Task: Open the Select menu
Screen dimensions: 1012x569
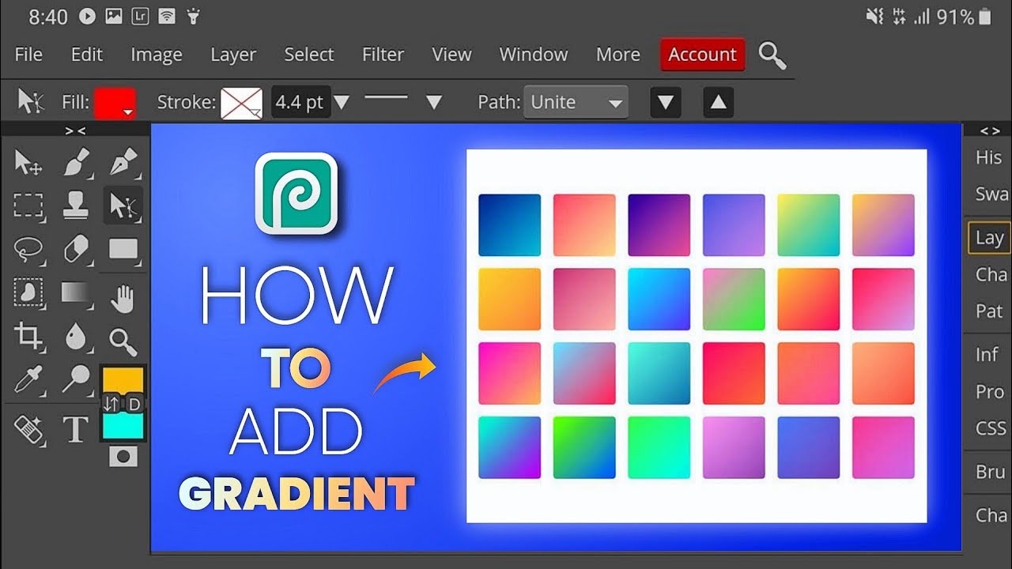Action: [x=309, y=55]
